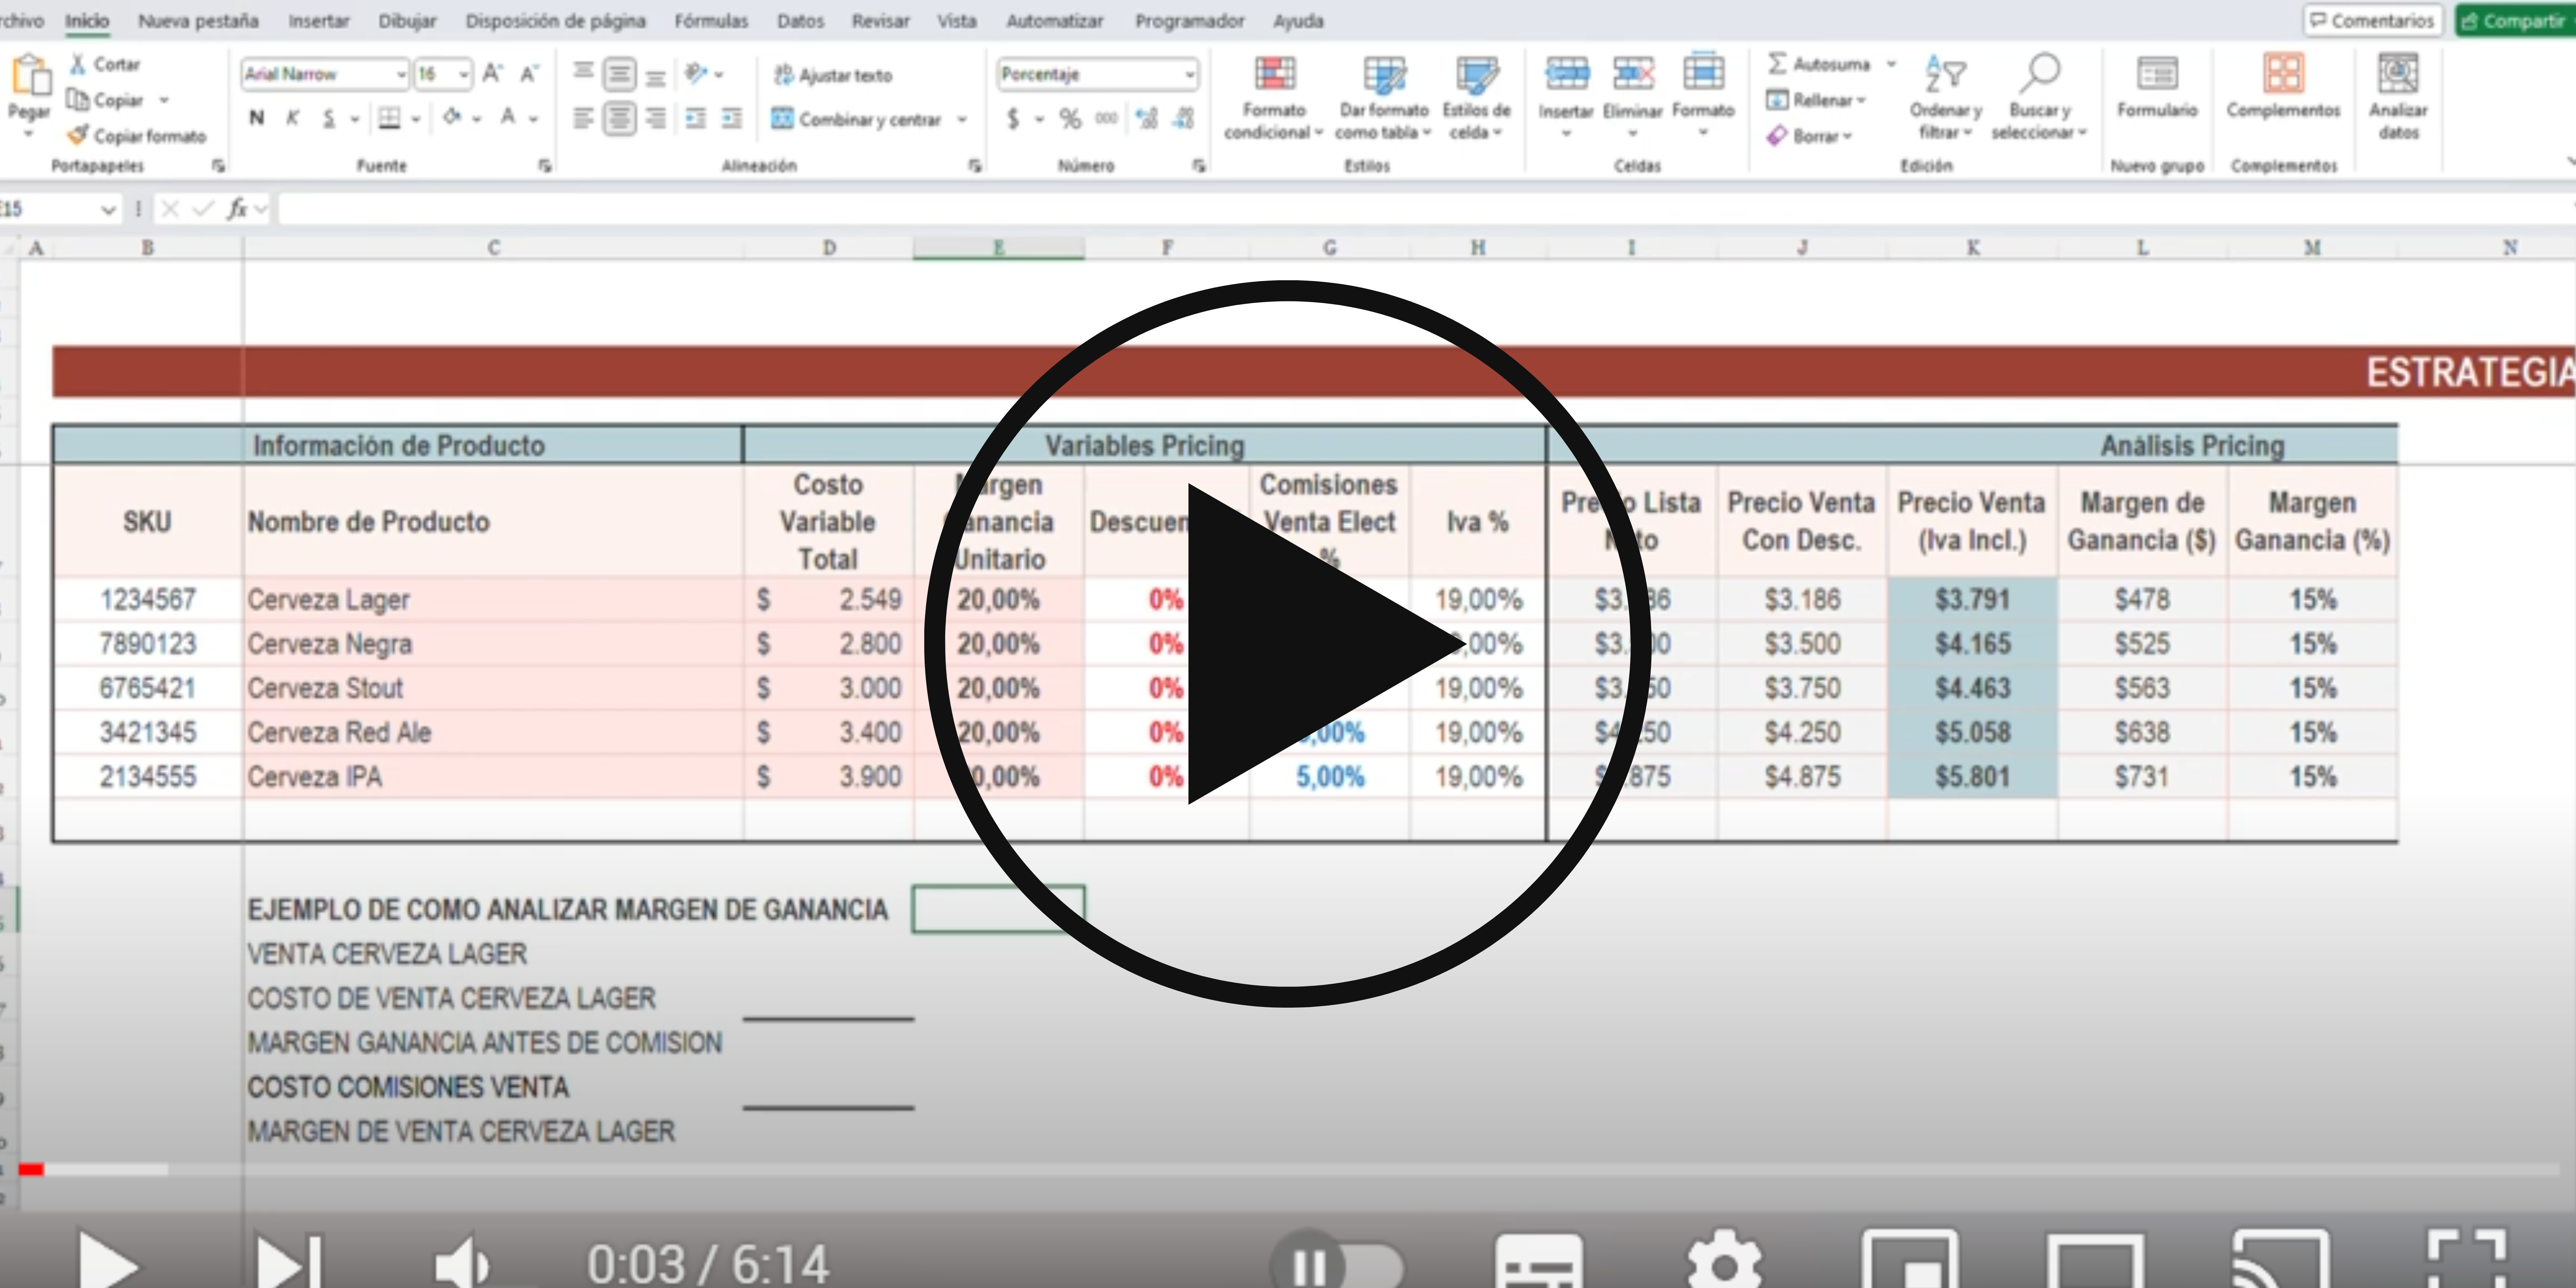Click the Cortar scissors icon

[x=78, y=64]
